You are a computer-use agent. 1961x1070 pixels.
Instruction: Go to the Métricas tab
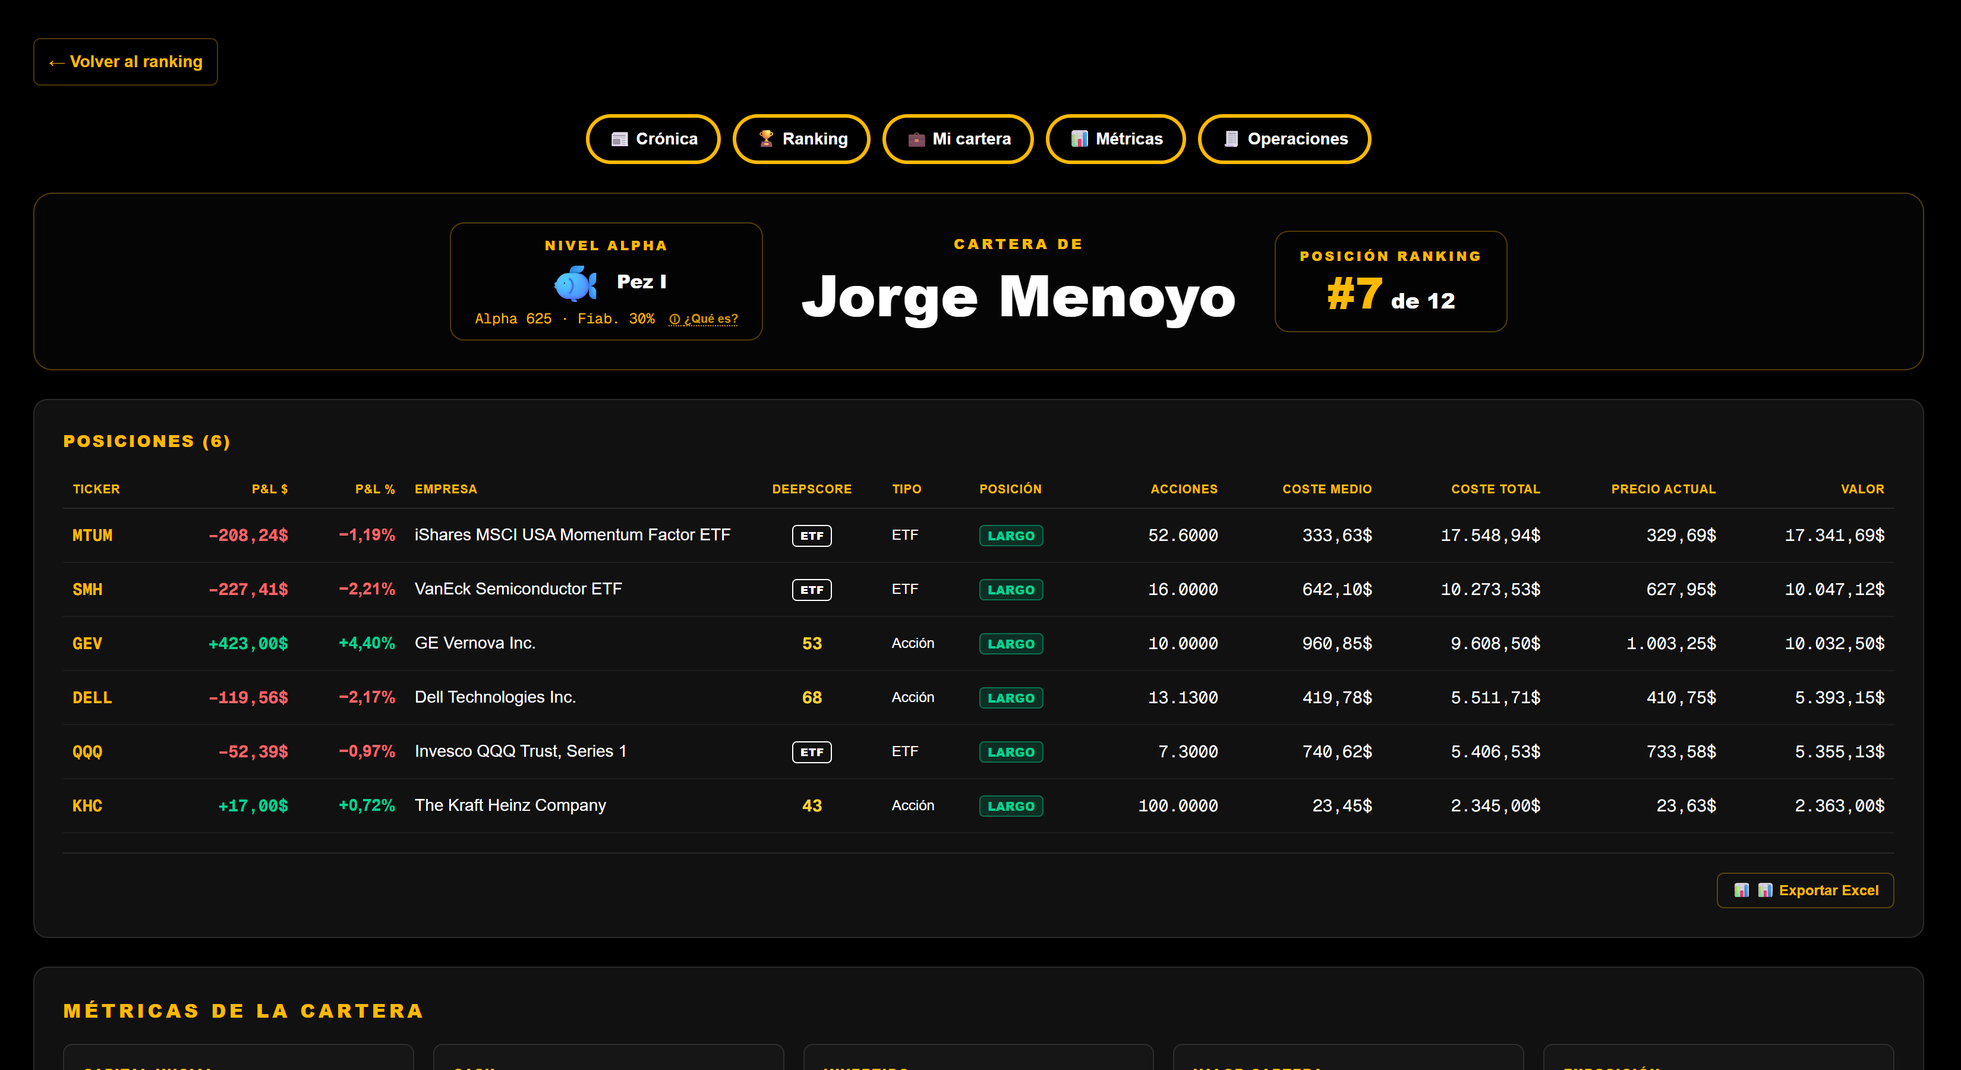(1115, 139)
